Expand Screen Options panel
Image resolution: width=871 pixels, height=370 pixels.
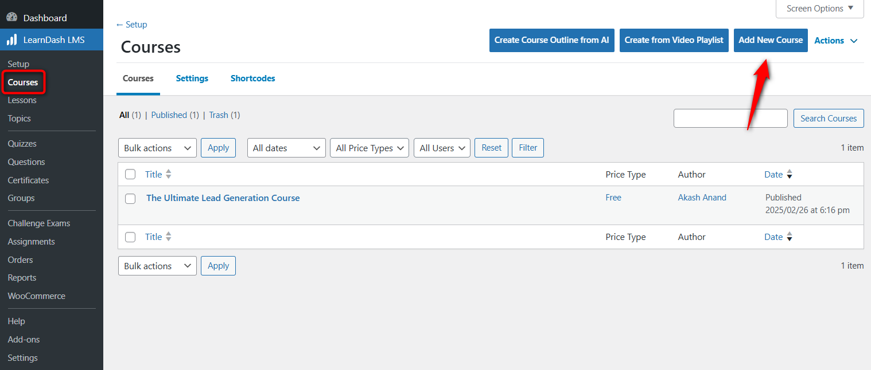pyautogui.click(x=819, y=8)
